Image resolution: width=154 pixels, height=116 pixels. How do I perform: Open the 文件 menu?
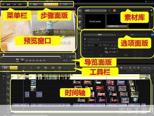tap(3, 4)
